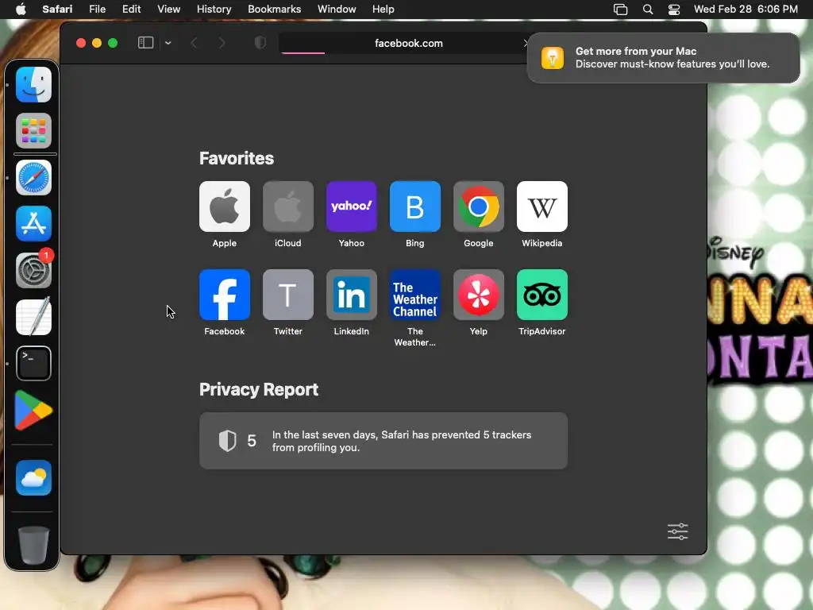Click the Favorites heading
Viewport: 813px width, 610px height.
[237, 158]
